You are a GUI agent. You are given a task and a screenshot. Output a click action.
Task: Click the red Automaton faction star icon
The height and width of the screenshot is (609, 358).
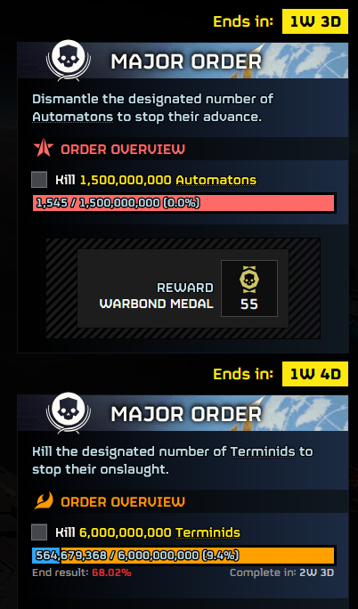click(x=43, y=148)
